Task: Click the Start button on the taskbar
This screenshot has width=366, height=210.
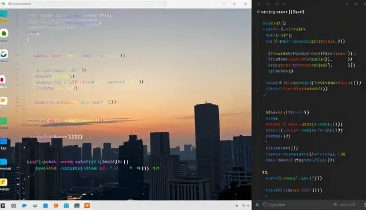Action: point(3,205)
